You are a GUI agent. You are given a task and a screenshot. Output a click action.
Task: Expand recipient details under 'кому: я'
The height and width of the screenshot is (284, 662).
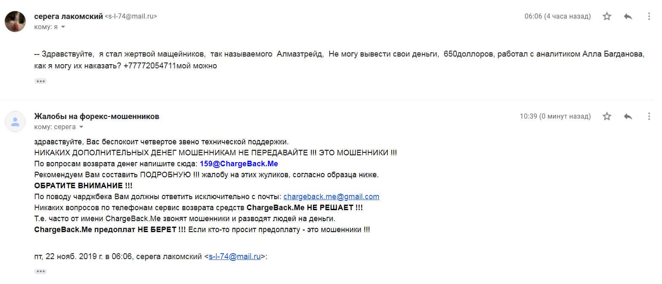coord(63,27)
